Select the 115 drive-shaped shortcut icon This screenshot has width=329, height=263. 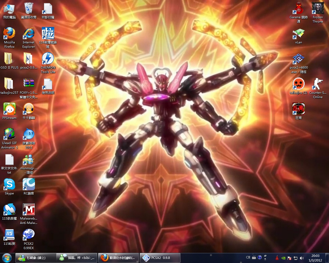pos(10,237)
